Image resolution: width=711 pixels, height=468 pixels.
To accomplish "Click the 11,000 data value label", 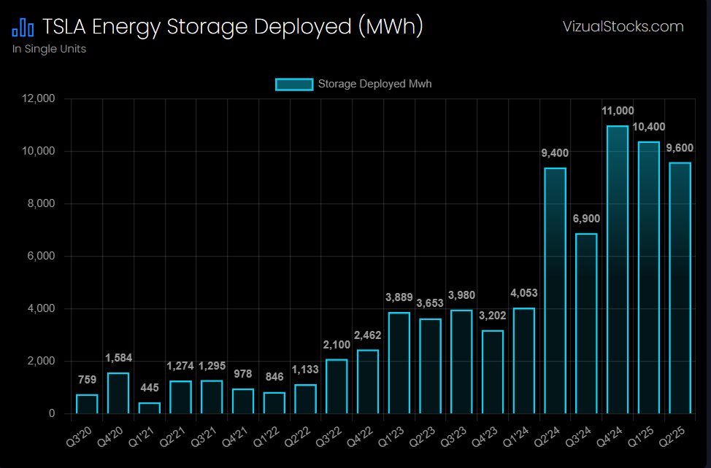I will pos(618,111).
